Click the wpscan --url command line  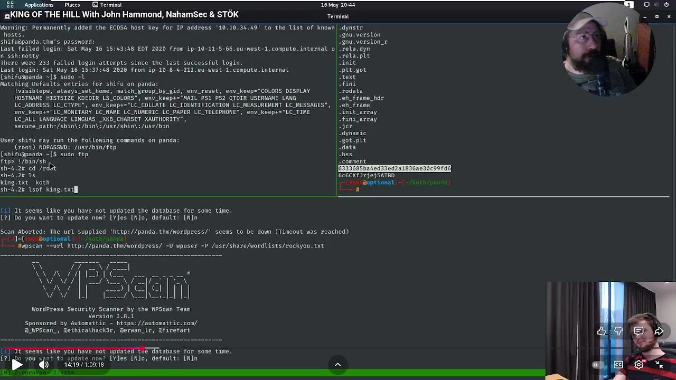[x=171, y=246]
